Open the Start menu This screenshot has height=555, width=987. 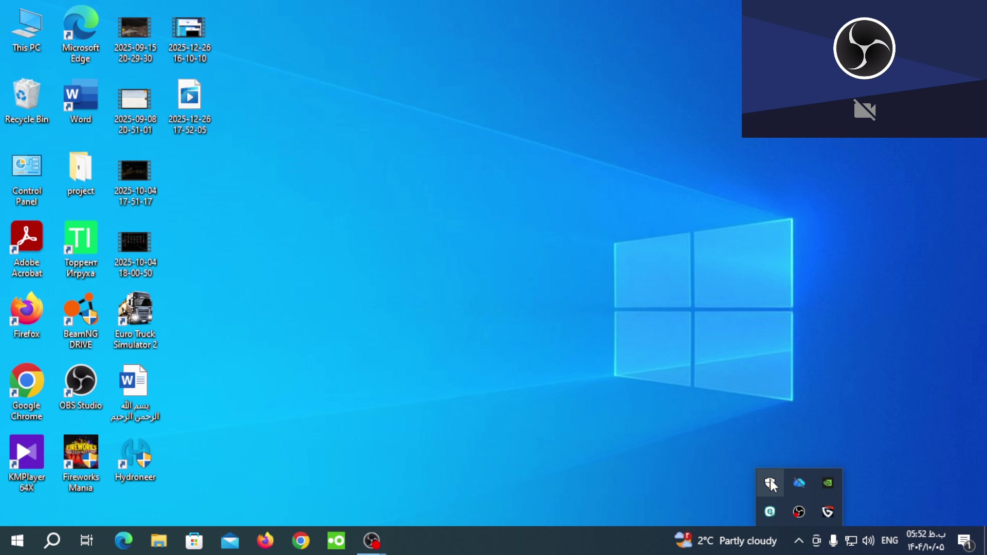[17, 541]
